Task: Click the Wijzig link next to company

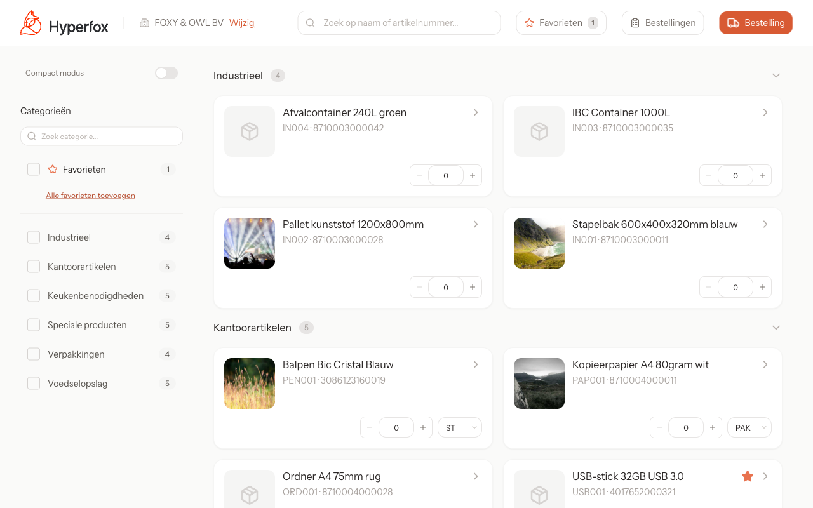Action: pyautogui.click(x=241, y=23)
